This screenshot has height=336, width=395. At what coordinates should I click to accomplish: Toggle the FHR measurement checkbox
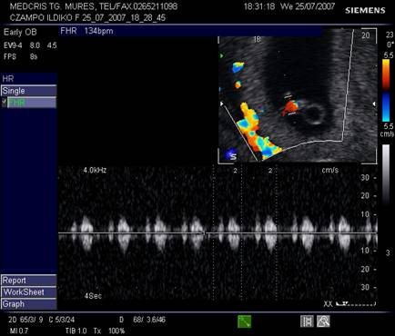tap(4, 103)
